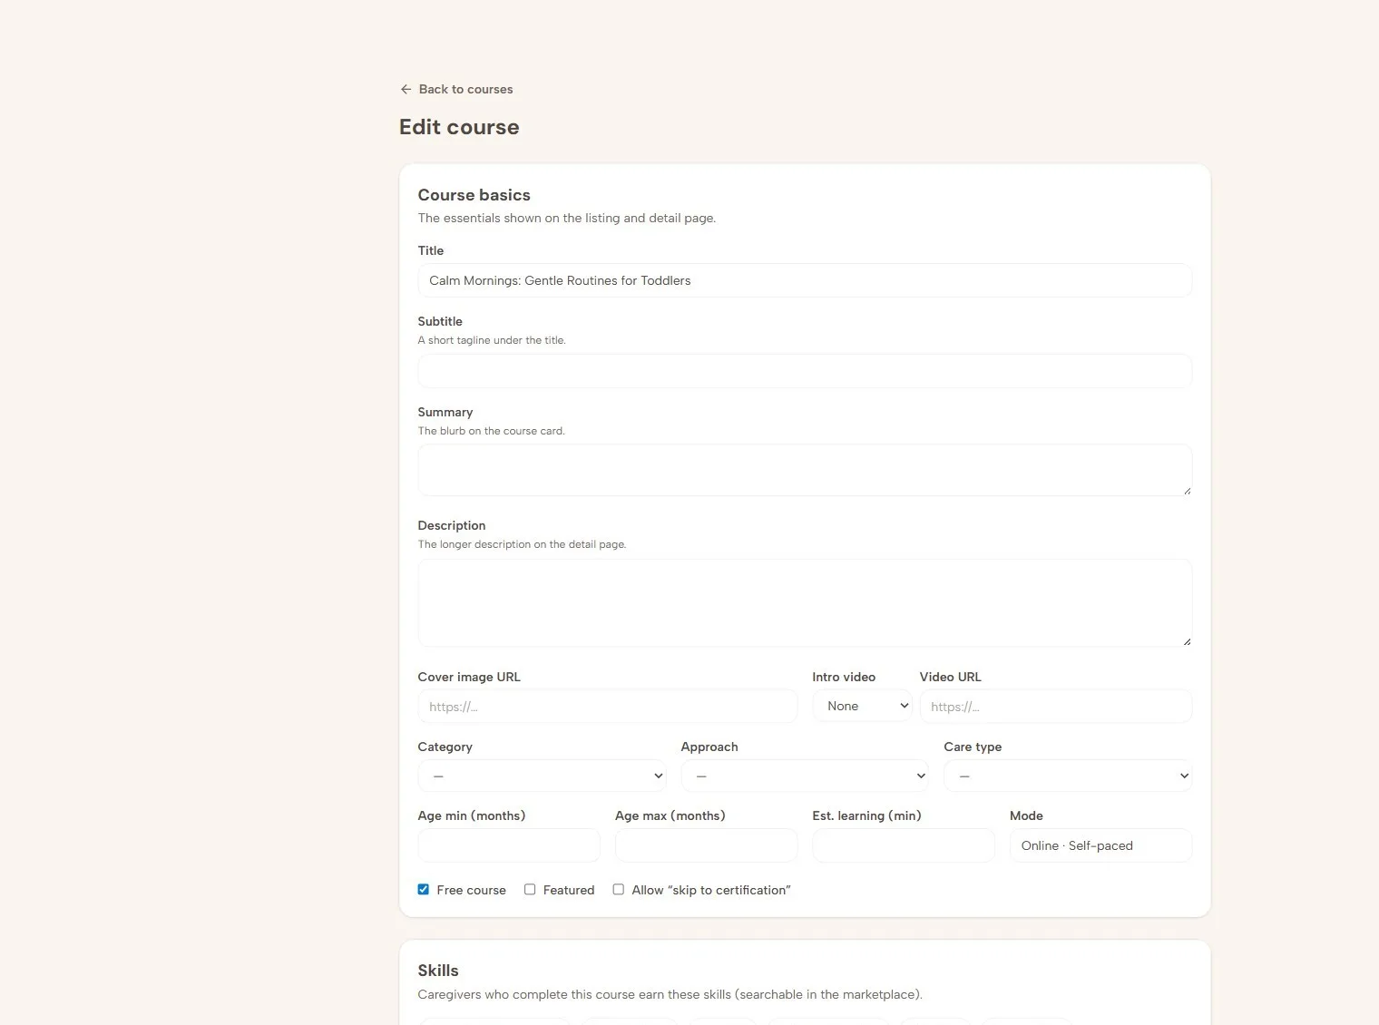1379x1025 pixels.
Task: Click the Age min (months) field
Action: 509,845
